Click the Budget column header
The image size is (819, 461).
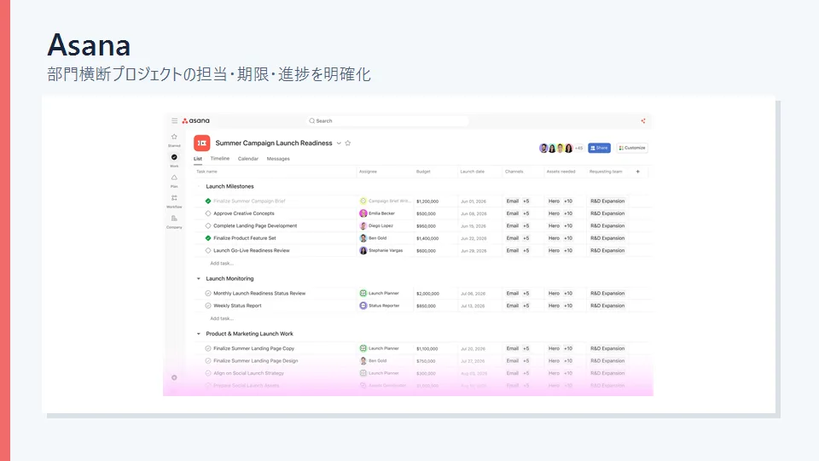point(423,172)
